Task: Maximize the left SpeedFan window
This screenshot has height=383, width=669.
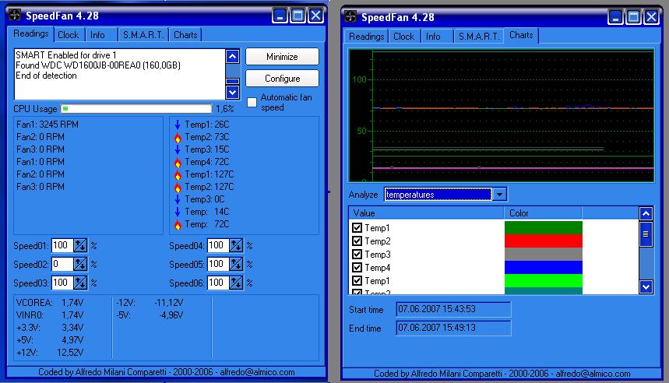Action: tap(298, 16)
